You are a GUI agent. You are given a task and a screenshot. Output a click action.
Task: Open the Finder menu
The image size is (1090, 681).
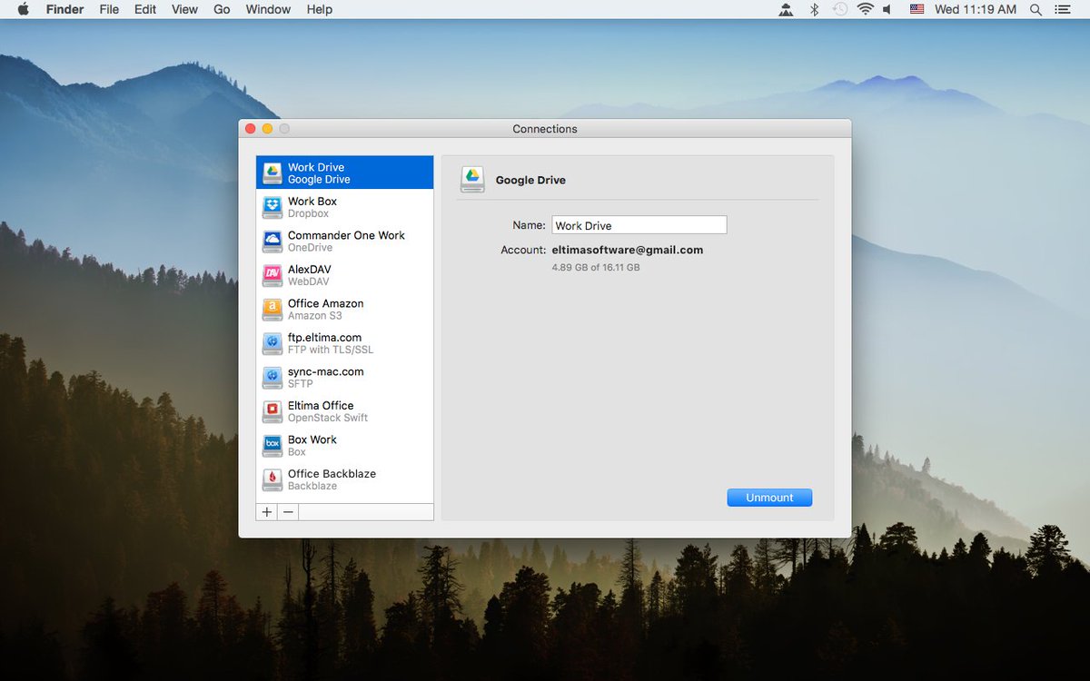click(x=64, y=9)
